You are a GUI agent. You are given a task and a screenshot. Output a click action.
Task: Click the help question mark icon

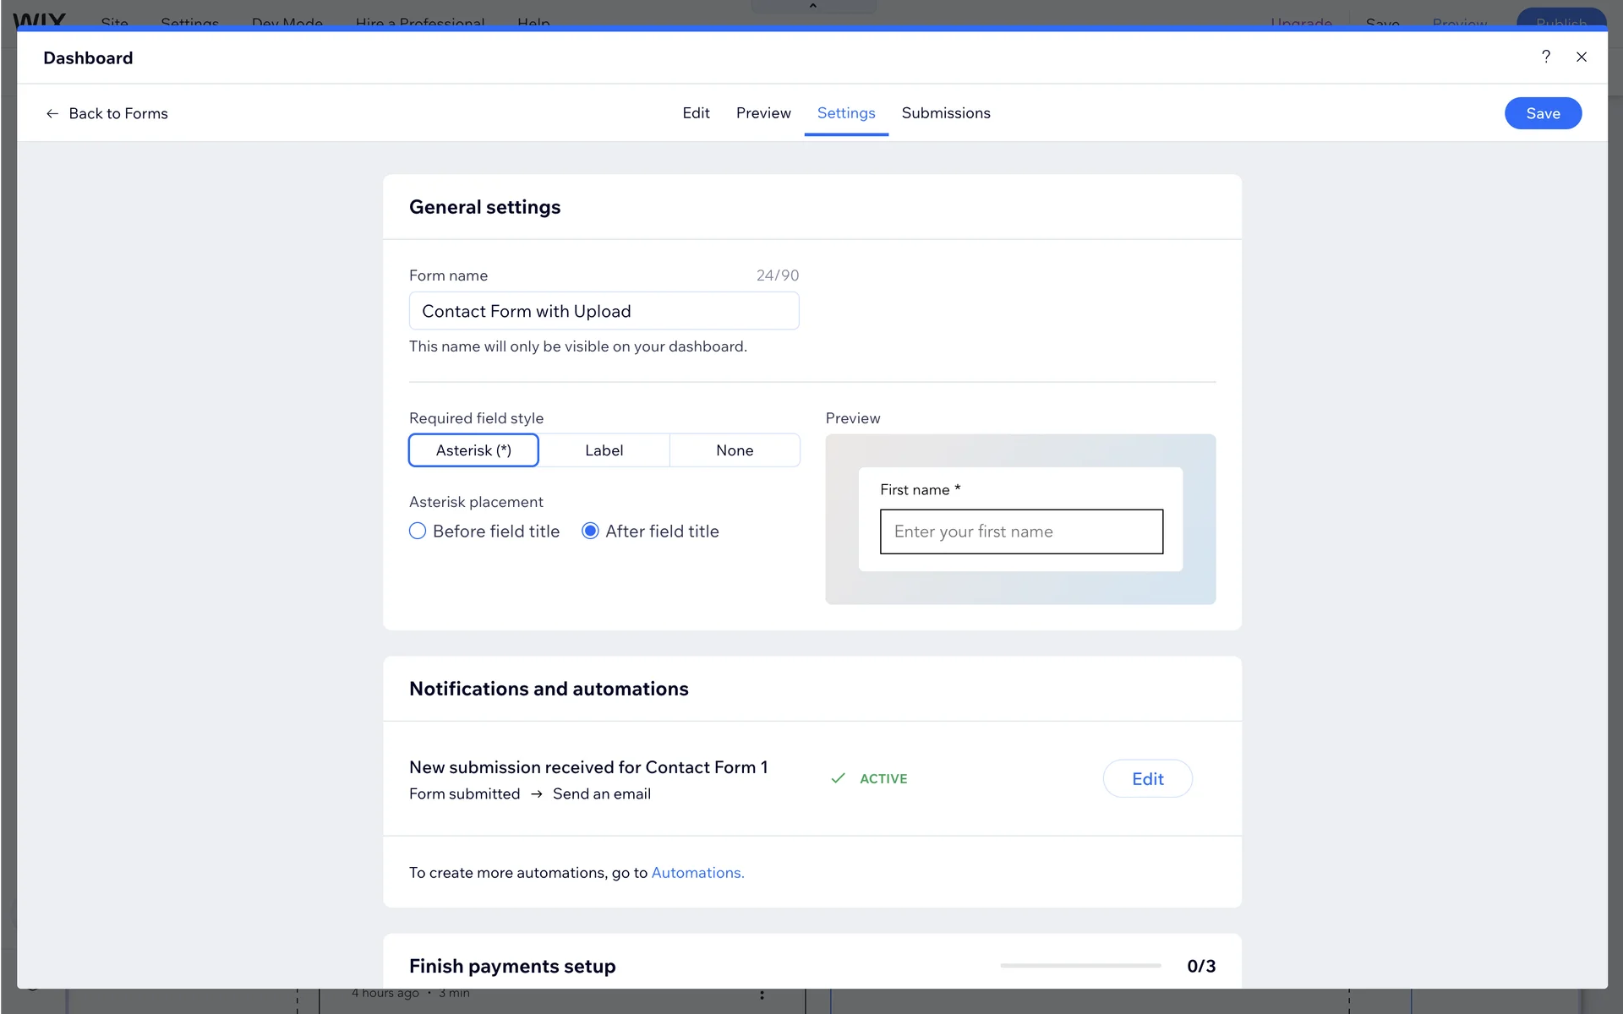(1546, 57)
